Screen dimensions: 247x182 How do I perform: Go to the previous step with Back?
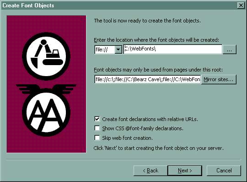pyautogui.click(x=150, y=171)
